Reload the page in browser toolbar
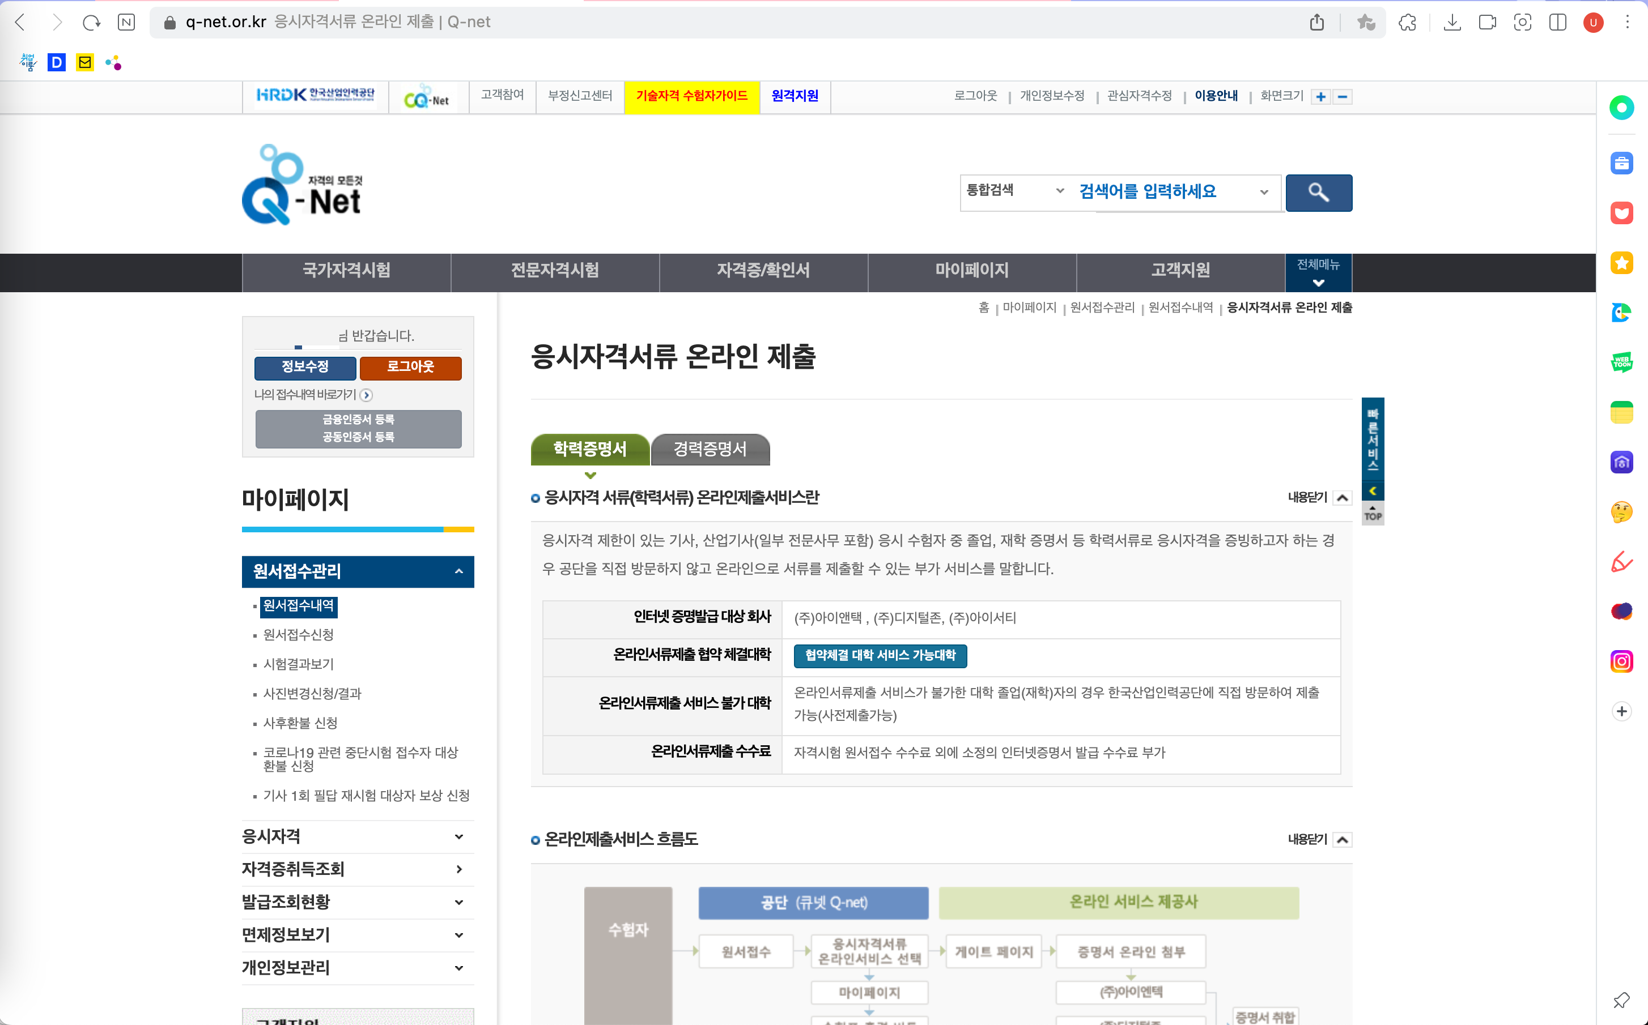1648x1025 pixels. click(91, 23)
